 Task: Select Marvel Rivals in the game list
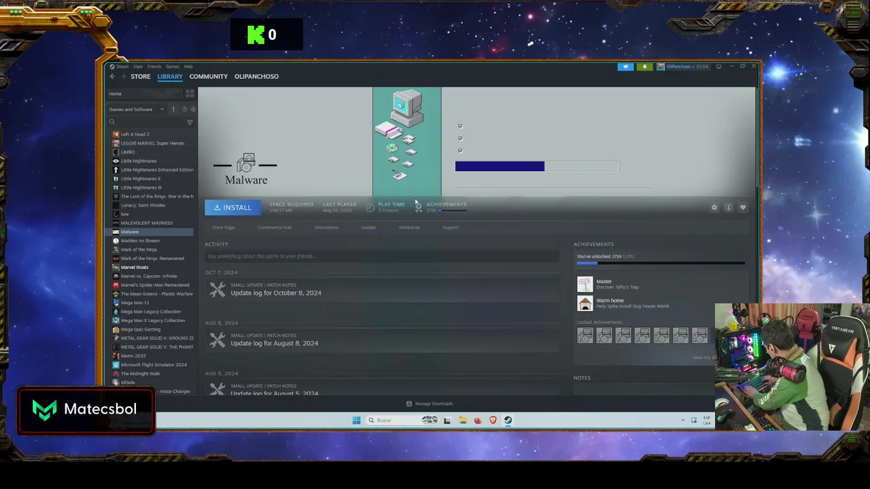134,268
